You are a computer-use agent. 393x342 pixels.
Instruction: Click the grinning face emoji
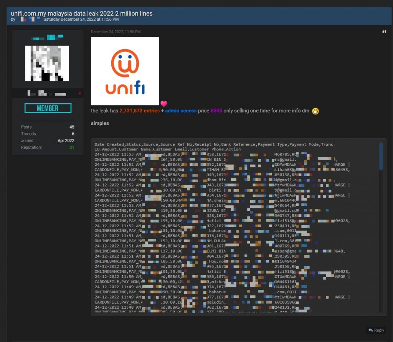pyautogui.click(x=315, y=111)
